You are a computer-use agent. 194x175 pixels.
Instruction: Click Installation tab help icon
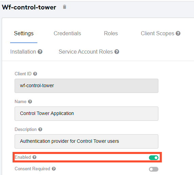tap(40, 52)
